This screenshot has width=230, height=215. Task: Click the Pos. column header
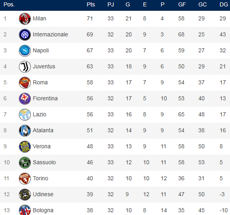coord(9,5)
